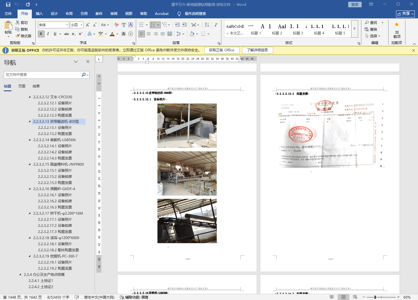Toggle bold formatting
418x300 pixels.
coord(41,34)
